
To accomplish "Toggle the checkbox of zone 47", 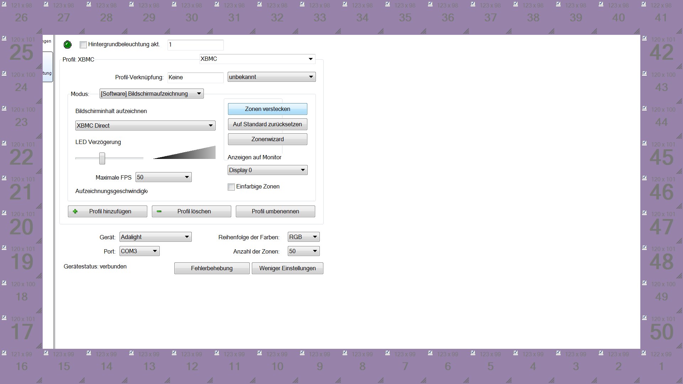I will point(644,213).
